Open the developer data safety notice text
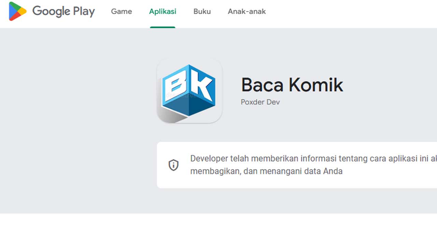 [313, 165]
